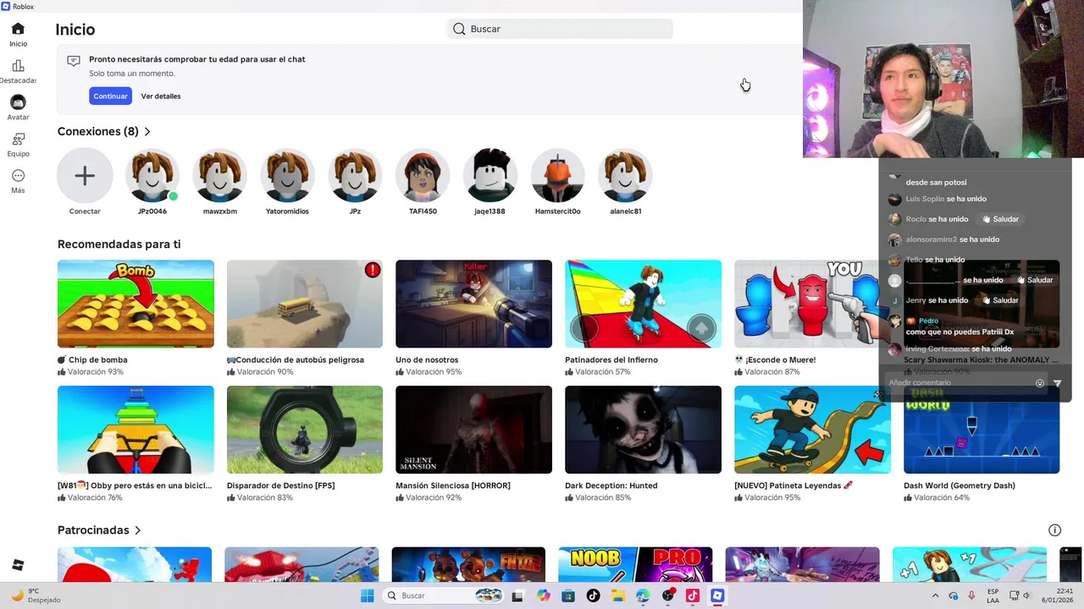Open Chip de bomba game thumbnail
1084x609 pixels.
135,304
